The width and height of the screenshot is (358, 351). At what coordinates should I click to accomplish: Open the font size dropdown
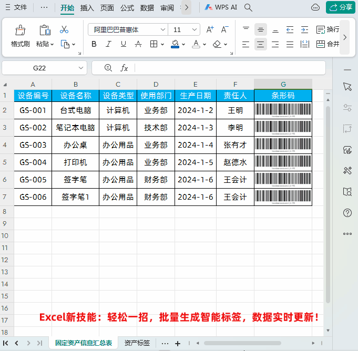coord(195,29)
